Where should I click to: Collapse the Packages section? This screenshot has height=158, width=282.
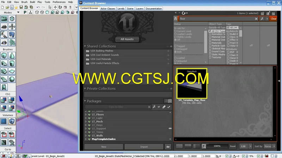tap(85, 101)
